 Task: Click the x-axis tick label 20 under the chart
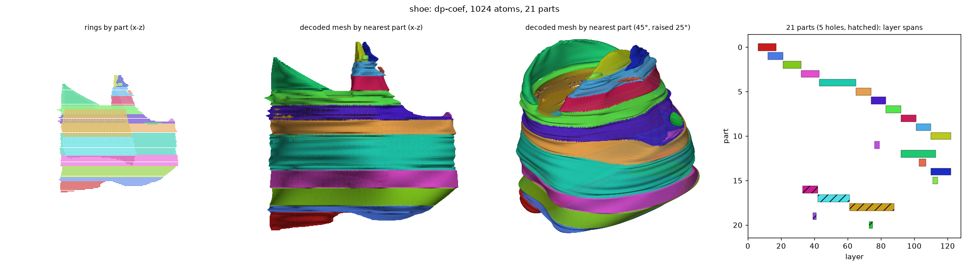pyautogui.click(x=781, y=247)
